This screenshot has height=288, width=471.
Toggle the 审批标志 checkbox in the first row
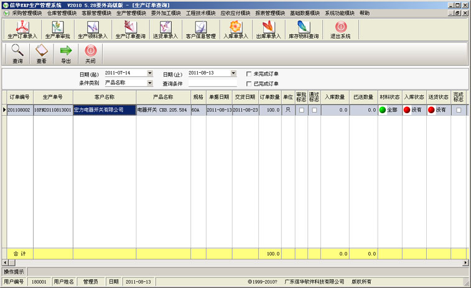[x=301, y=110]
